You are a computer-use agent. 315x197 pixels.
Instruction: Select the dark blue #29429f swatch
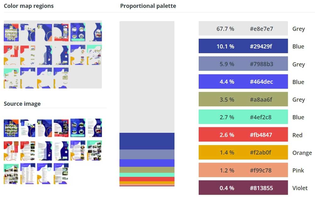click(x=243, y=46)
